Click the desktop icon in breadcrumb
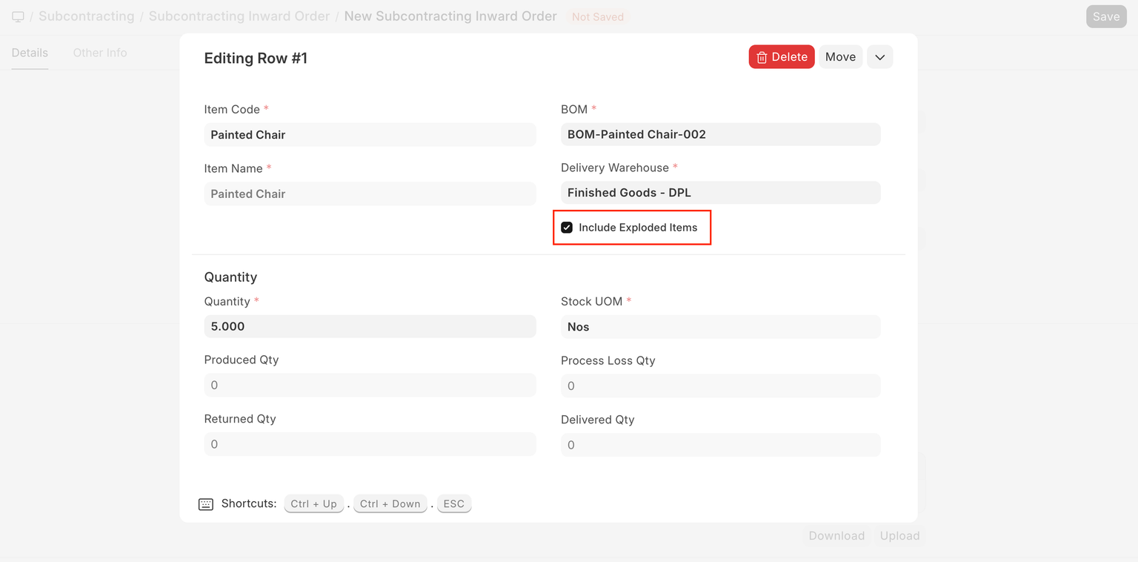This screenshot has width=1138, height=562. (x=18, y=16)
